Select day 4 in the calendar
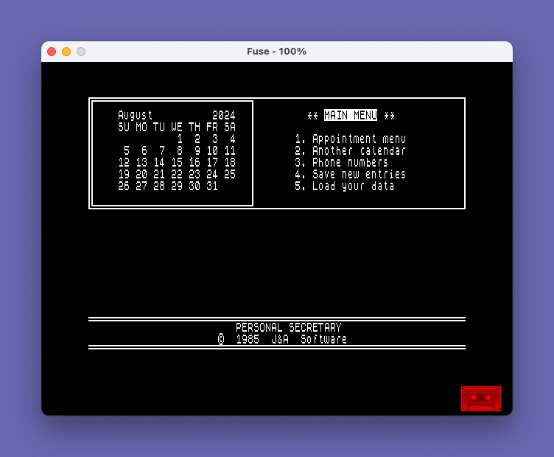554x457 pixels. click(x=233, y=139)
